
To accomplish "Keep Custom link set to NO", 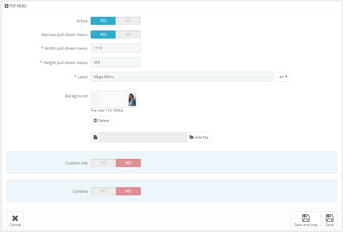I will click(x=128, y=163).
